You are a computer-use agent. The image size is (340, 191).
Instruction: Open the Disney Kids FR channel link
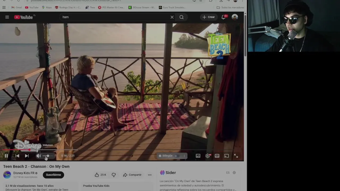(x=24, y=173)
